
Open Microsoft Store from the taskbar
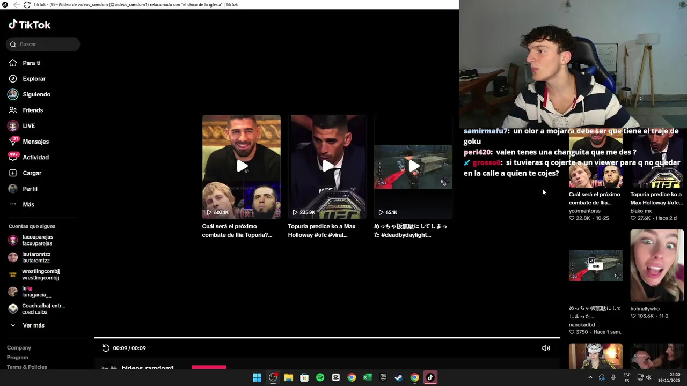(x=304, y=377)
